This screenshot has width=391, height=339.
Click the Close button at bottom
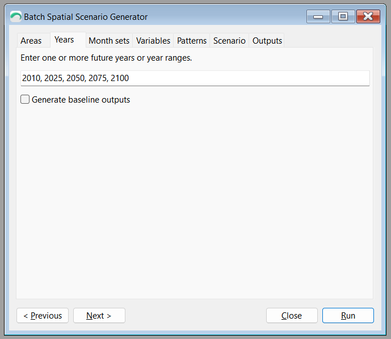292,316
